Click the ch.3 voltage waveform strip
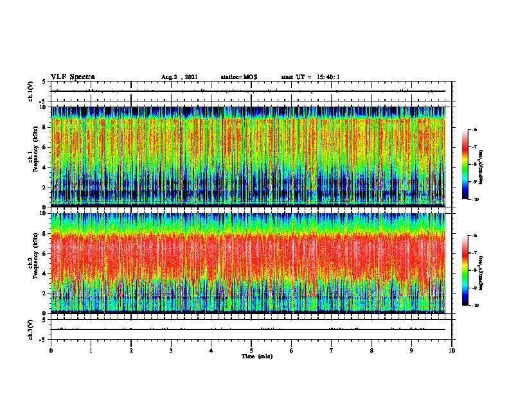This screenshot has height=393, width=509. coord(251,329)
